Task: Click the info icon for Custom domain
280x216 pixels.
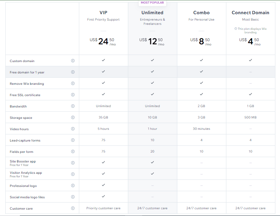Action: pos(73,61)
